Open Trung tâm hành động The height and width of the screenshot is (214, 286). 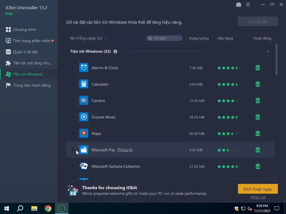[x=29, y=85]
